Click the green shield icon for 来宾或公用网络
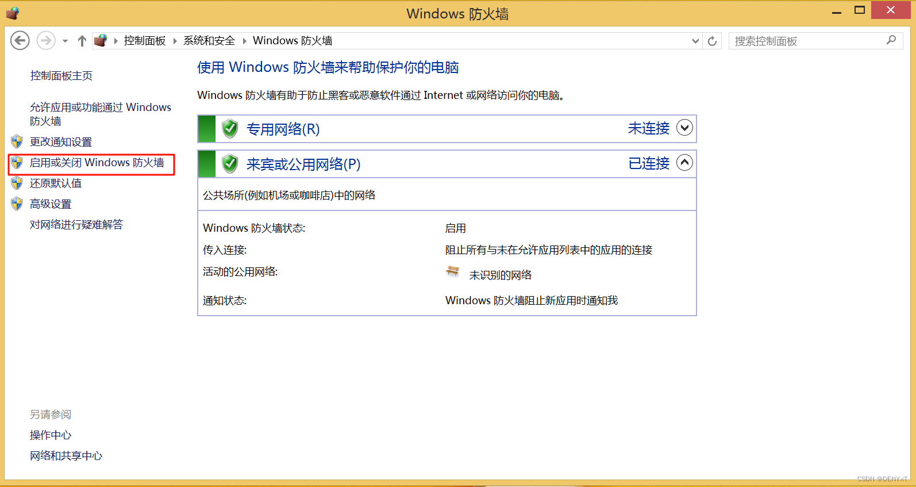916x487 pixels. pos(230,164)
